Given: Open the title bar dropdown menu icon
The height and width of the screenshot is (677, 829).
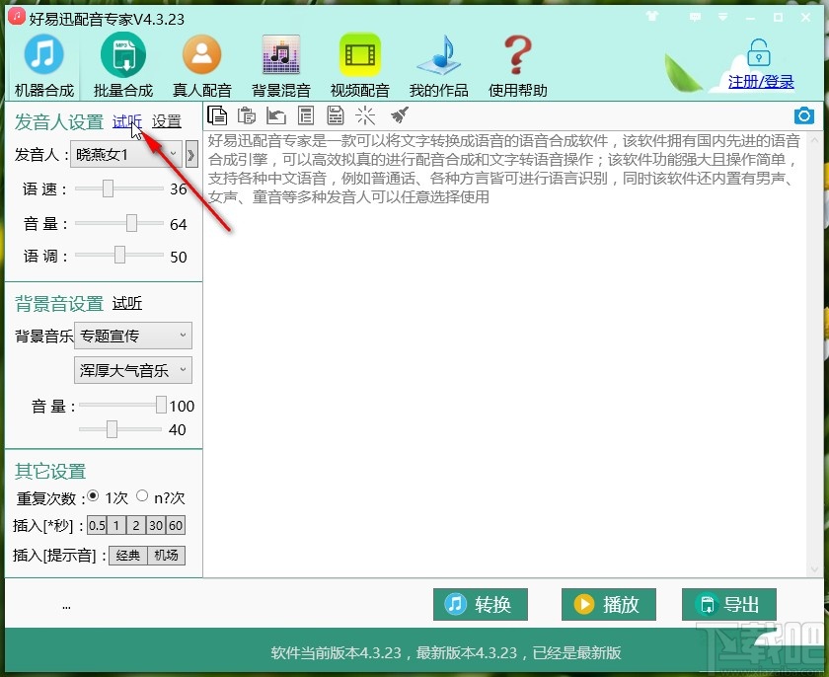Looking at the screenshot, I should click(722, 18).
